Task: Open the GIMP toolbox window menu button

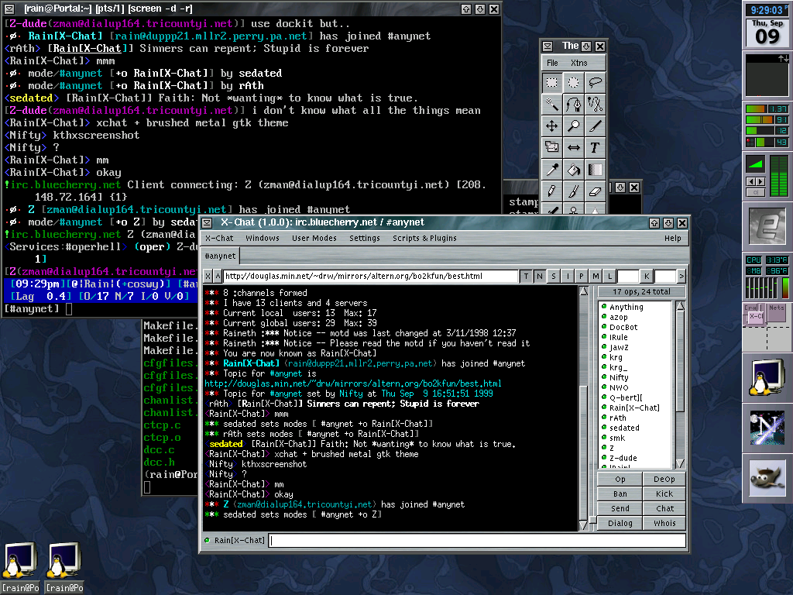Action: (x=548, y=46)
